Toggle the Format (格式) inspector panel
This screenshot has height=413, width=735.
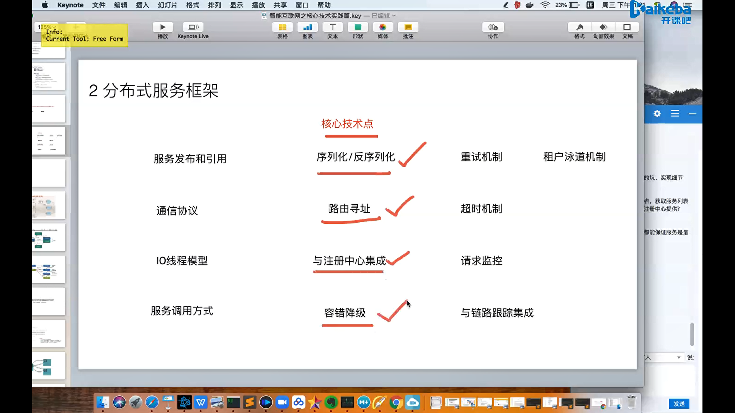[579, 28]
